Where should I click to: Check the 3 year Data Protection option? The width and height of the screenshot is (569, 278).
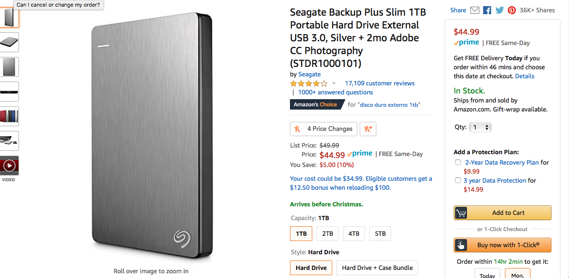coord(458,180)
